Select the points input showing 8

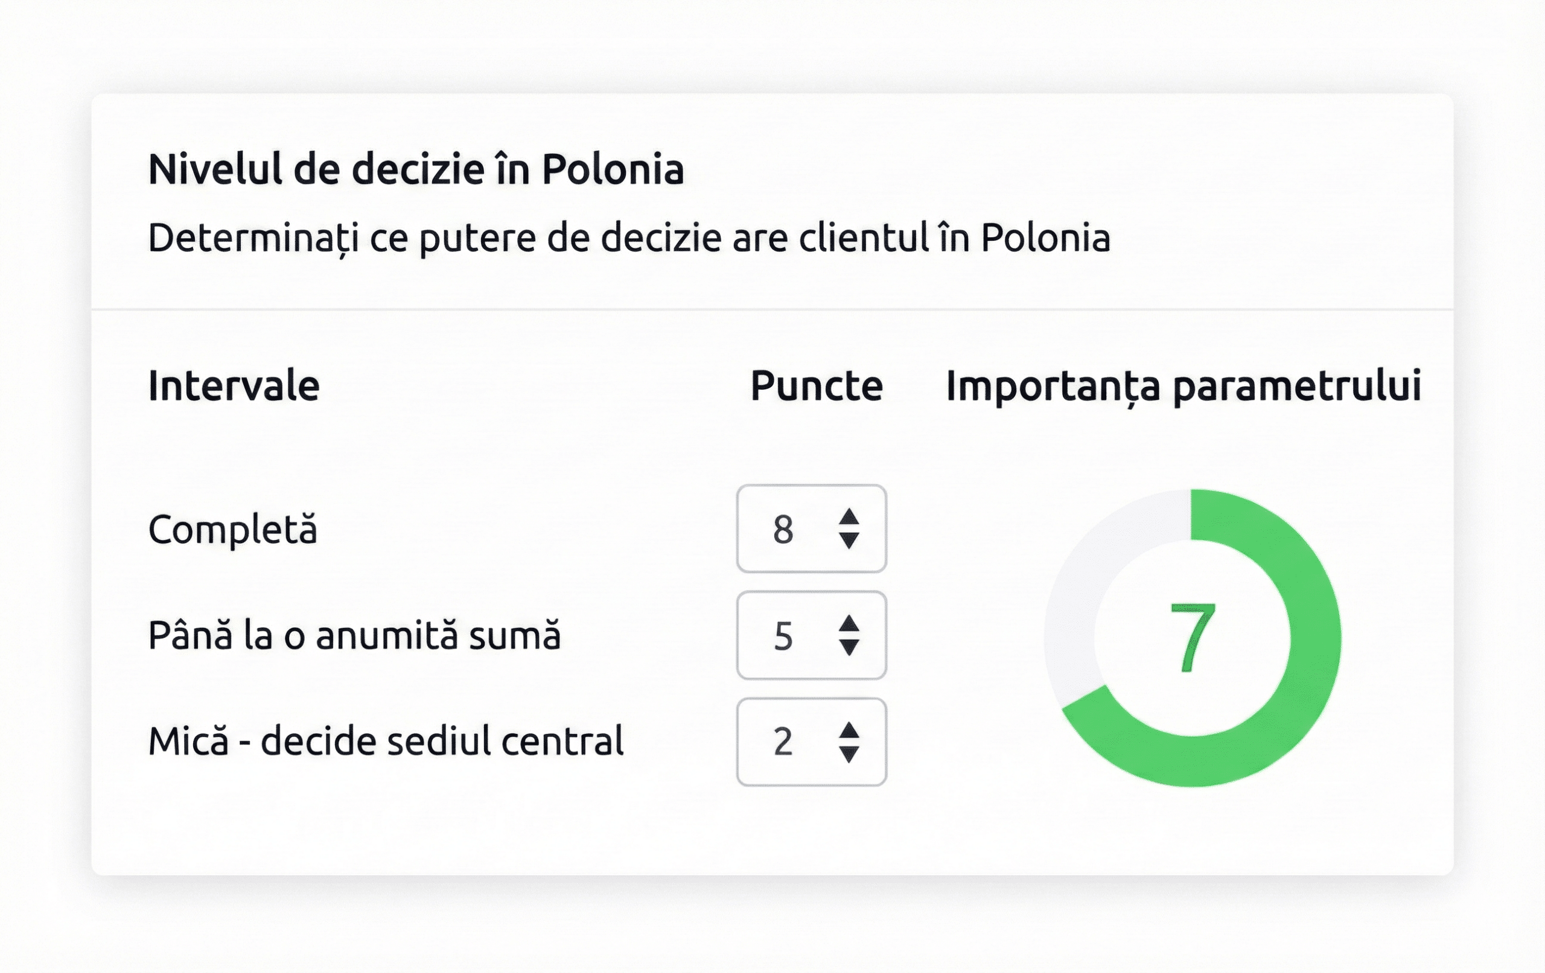pos(789,528)
